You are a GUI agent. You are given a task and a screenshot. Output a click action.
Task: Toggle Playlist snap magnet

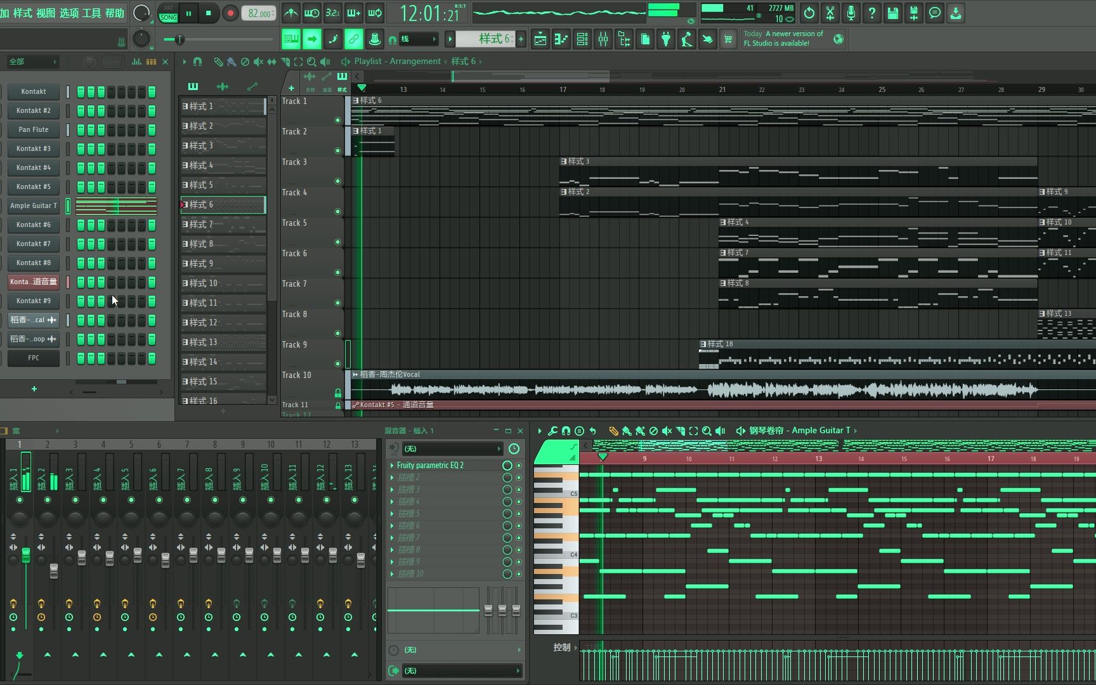pyautogui.click(x=197, y=62)
